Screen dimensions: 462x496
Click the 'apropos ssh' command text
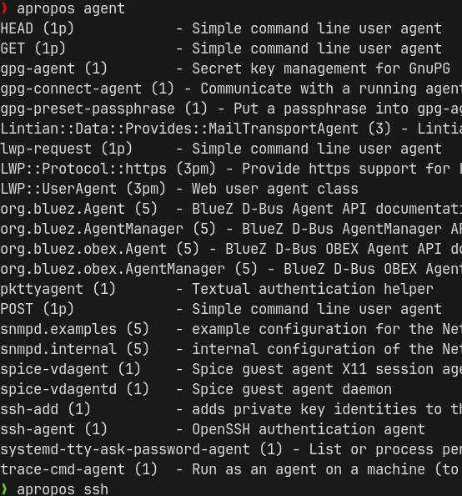point(63,489)
